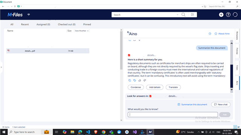
Task: Create new object with the plus icon
Action: (221, 15)
